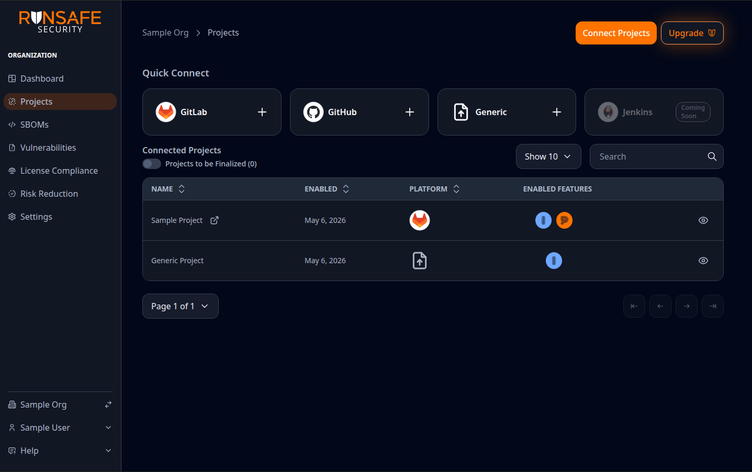Click blue feature icon in Sample Project row
This screenshot has height=472, width=752.
click(x=543, y=220)
